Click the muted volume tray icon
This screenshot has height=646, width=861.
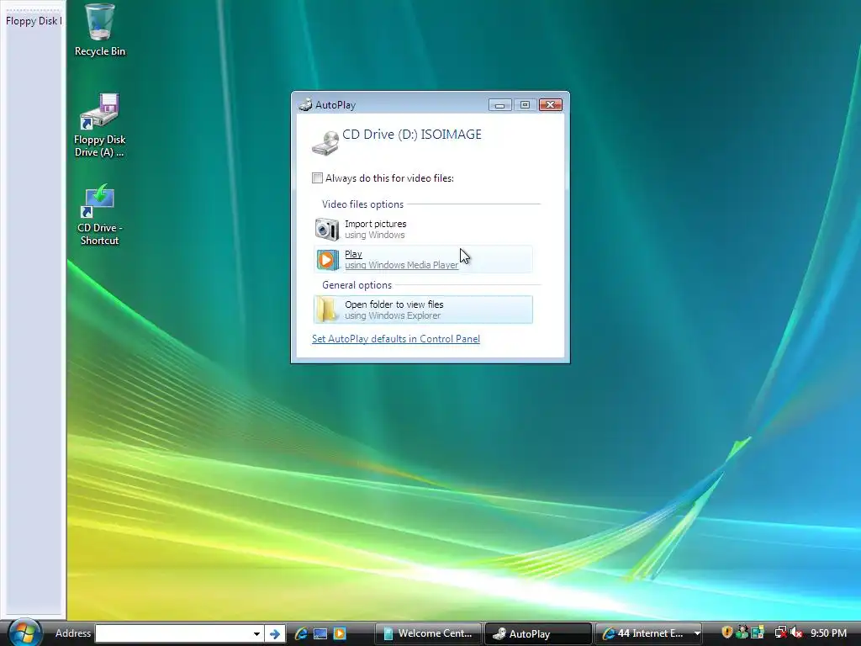(x=796, y=633)
